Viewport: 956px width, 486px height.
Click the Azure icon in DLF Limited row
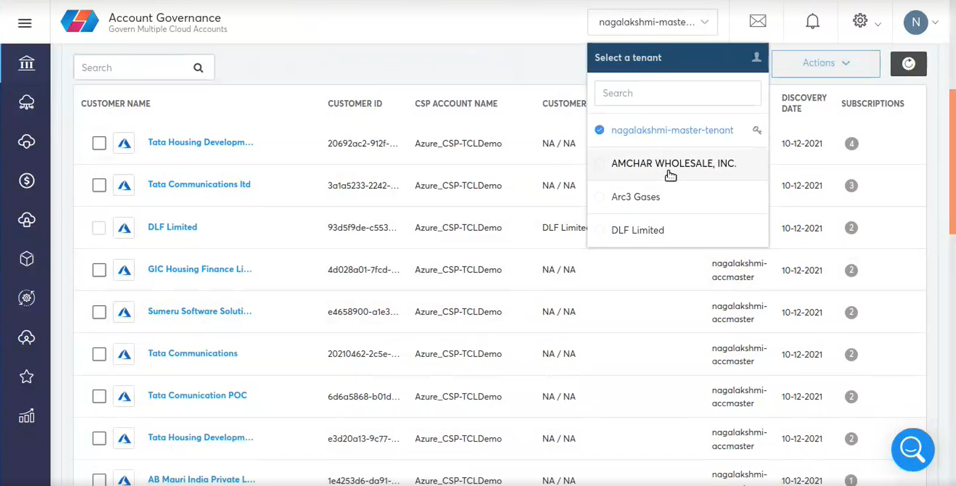124,228
